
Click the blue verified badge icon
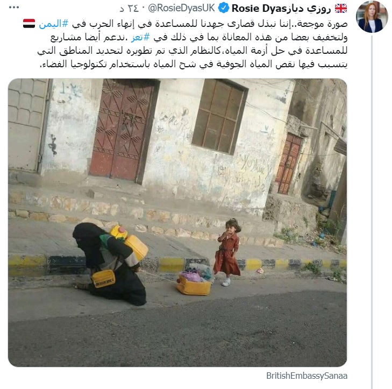(x=224, y=8)
